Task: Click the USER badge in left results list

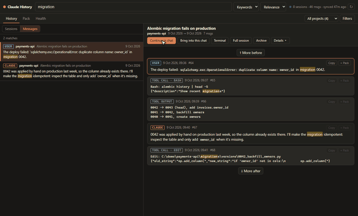Action: [x=9, y=46]
